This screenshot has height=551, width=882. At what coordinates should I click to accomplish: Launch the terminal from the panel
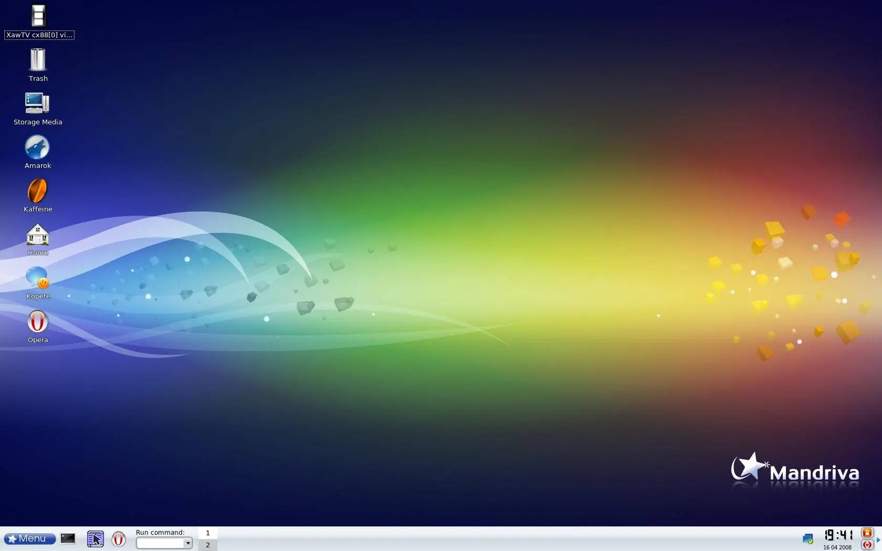68,538
